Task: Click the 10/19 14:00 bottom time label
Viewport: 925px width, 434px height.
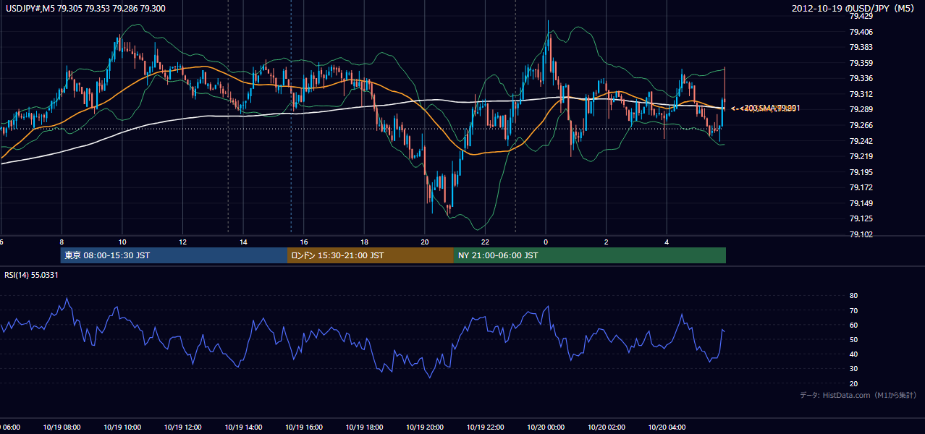Action: pyautogui.click(x=243, y=427)
